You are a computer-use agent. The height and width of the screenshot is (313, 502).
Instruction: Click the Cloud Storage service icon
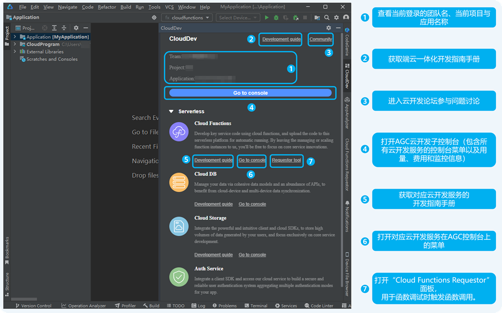[x=179, y=227]
